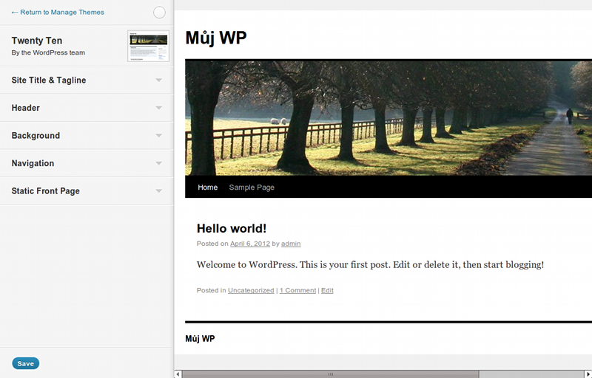Select the Sample Page menu item
The image size is (592, 378).
252,187
